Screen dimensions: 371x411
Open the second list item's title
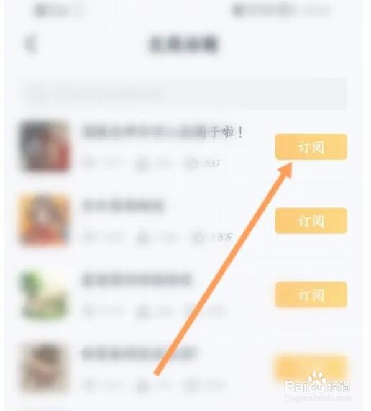pos(123,206)
